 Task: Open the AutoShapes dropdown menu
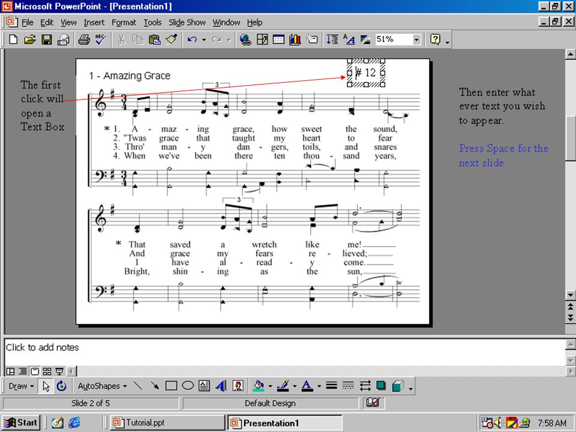pyautogui.click(x=102, y=386)
